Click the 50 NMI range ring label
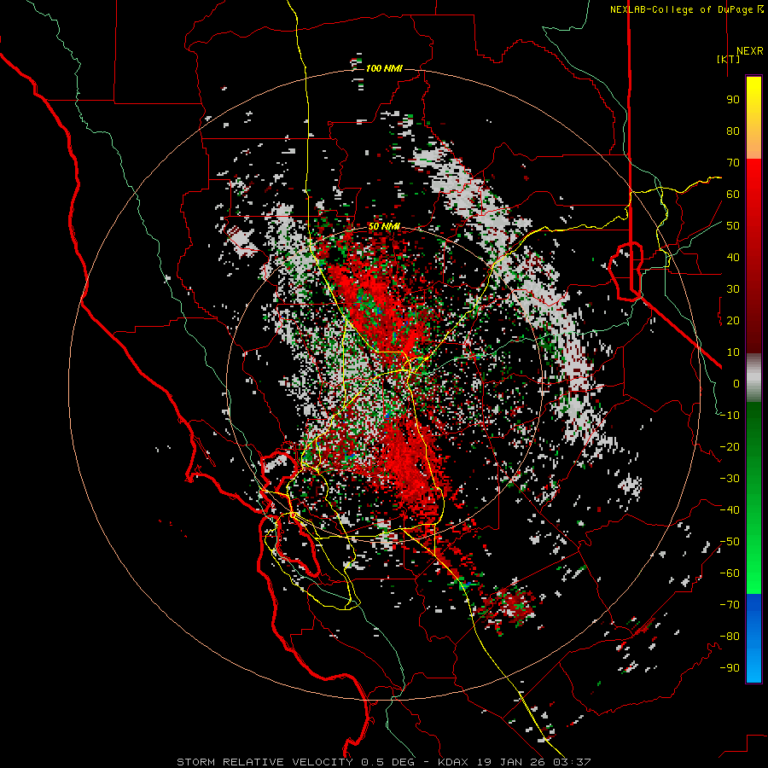Image resolution: width=768 pixels, height=768 pixels. pos(384,226)
